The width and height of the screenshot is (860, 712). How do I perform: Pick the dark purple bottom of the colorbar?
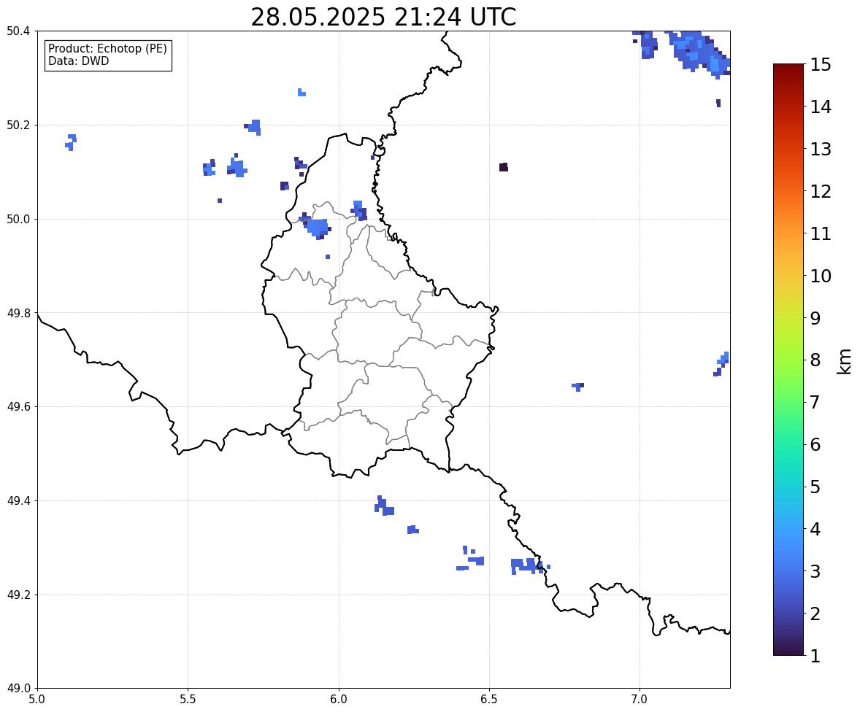coord(788,649)
